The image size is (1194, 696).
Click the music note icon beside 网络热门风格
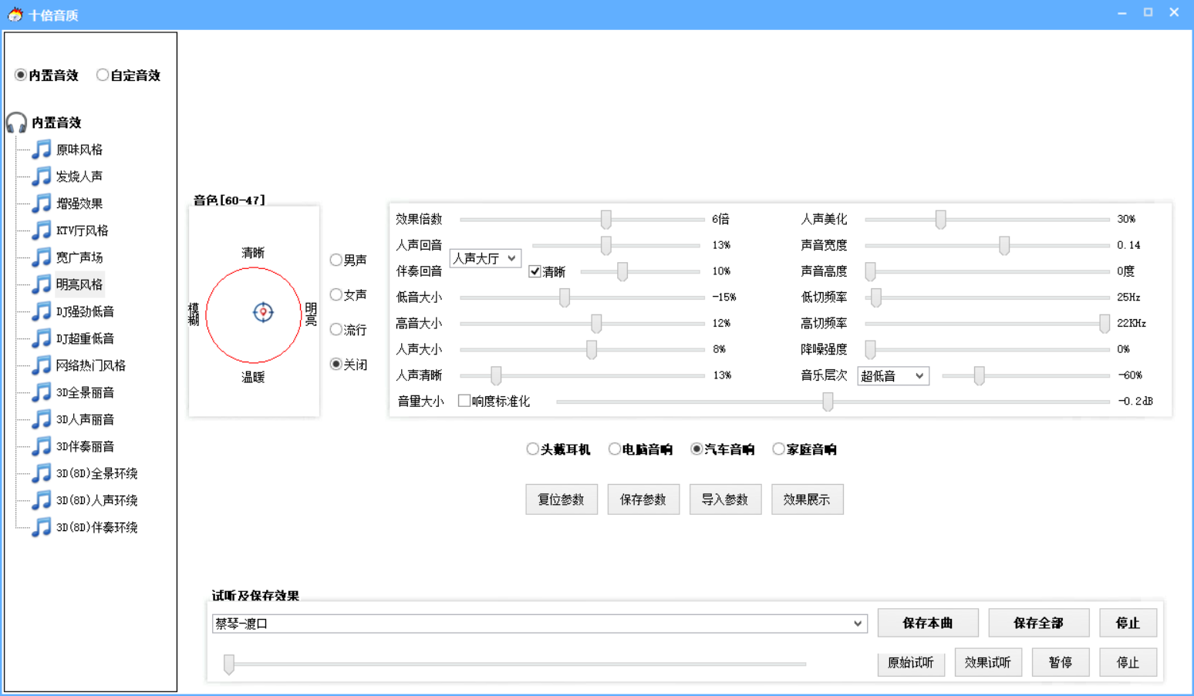click(42, 365)
